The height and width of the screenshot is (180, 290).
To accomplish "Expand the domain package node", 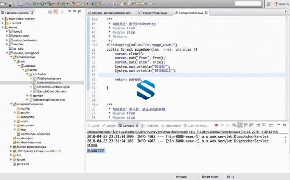I will [27, 96].
